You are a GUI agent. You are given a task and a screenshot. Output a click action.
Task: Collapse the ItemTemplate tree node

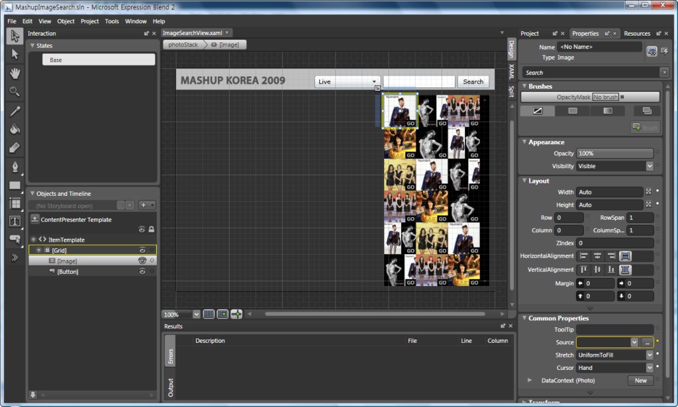33,240
